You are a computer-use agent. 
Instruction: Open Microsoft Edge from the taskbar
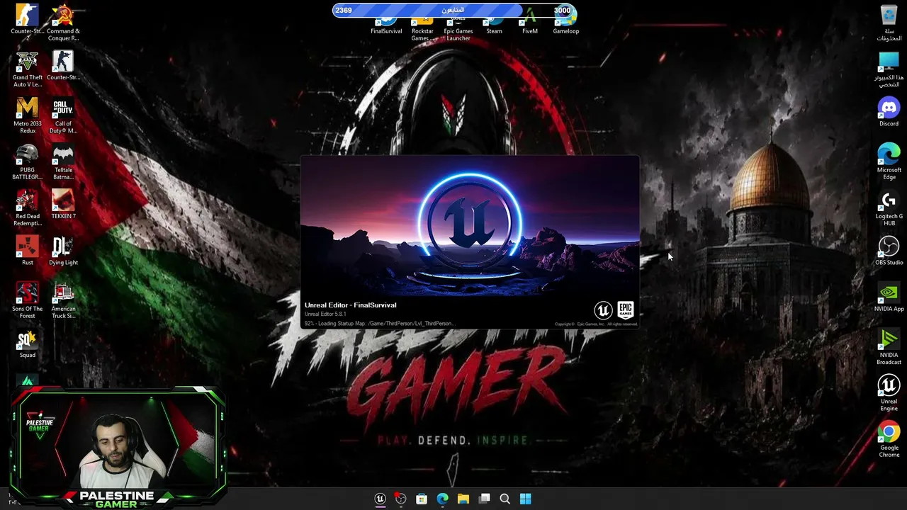[x=442, y=499]
